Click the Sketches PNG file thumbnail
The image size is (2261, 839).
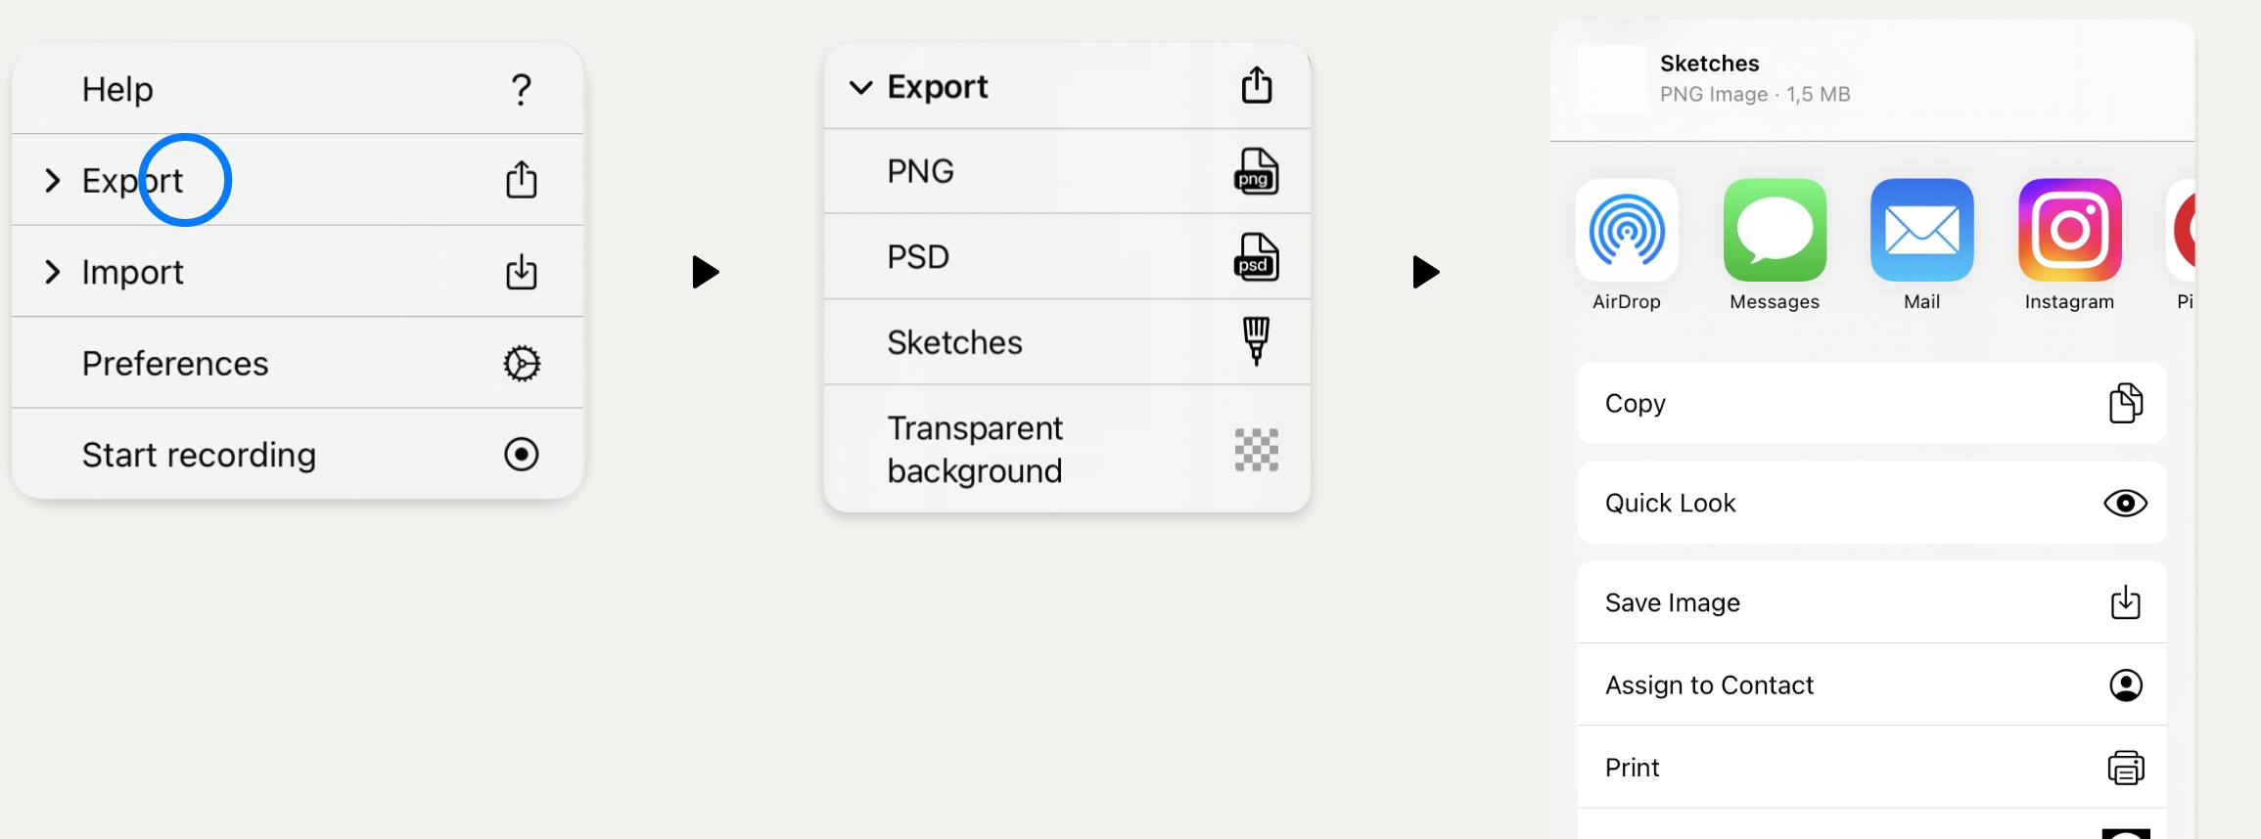point(1611,78)
